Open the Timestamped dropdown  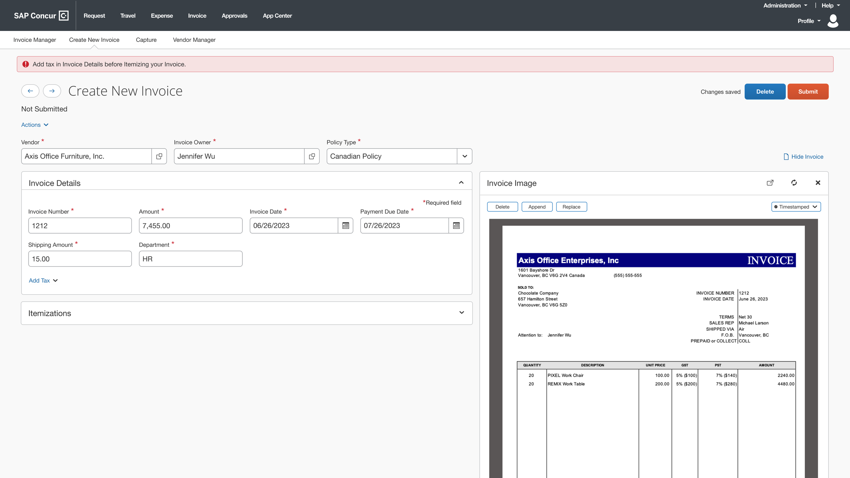pos(796,207)
